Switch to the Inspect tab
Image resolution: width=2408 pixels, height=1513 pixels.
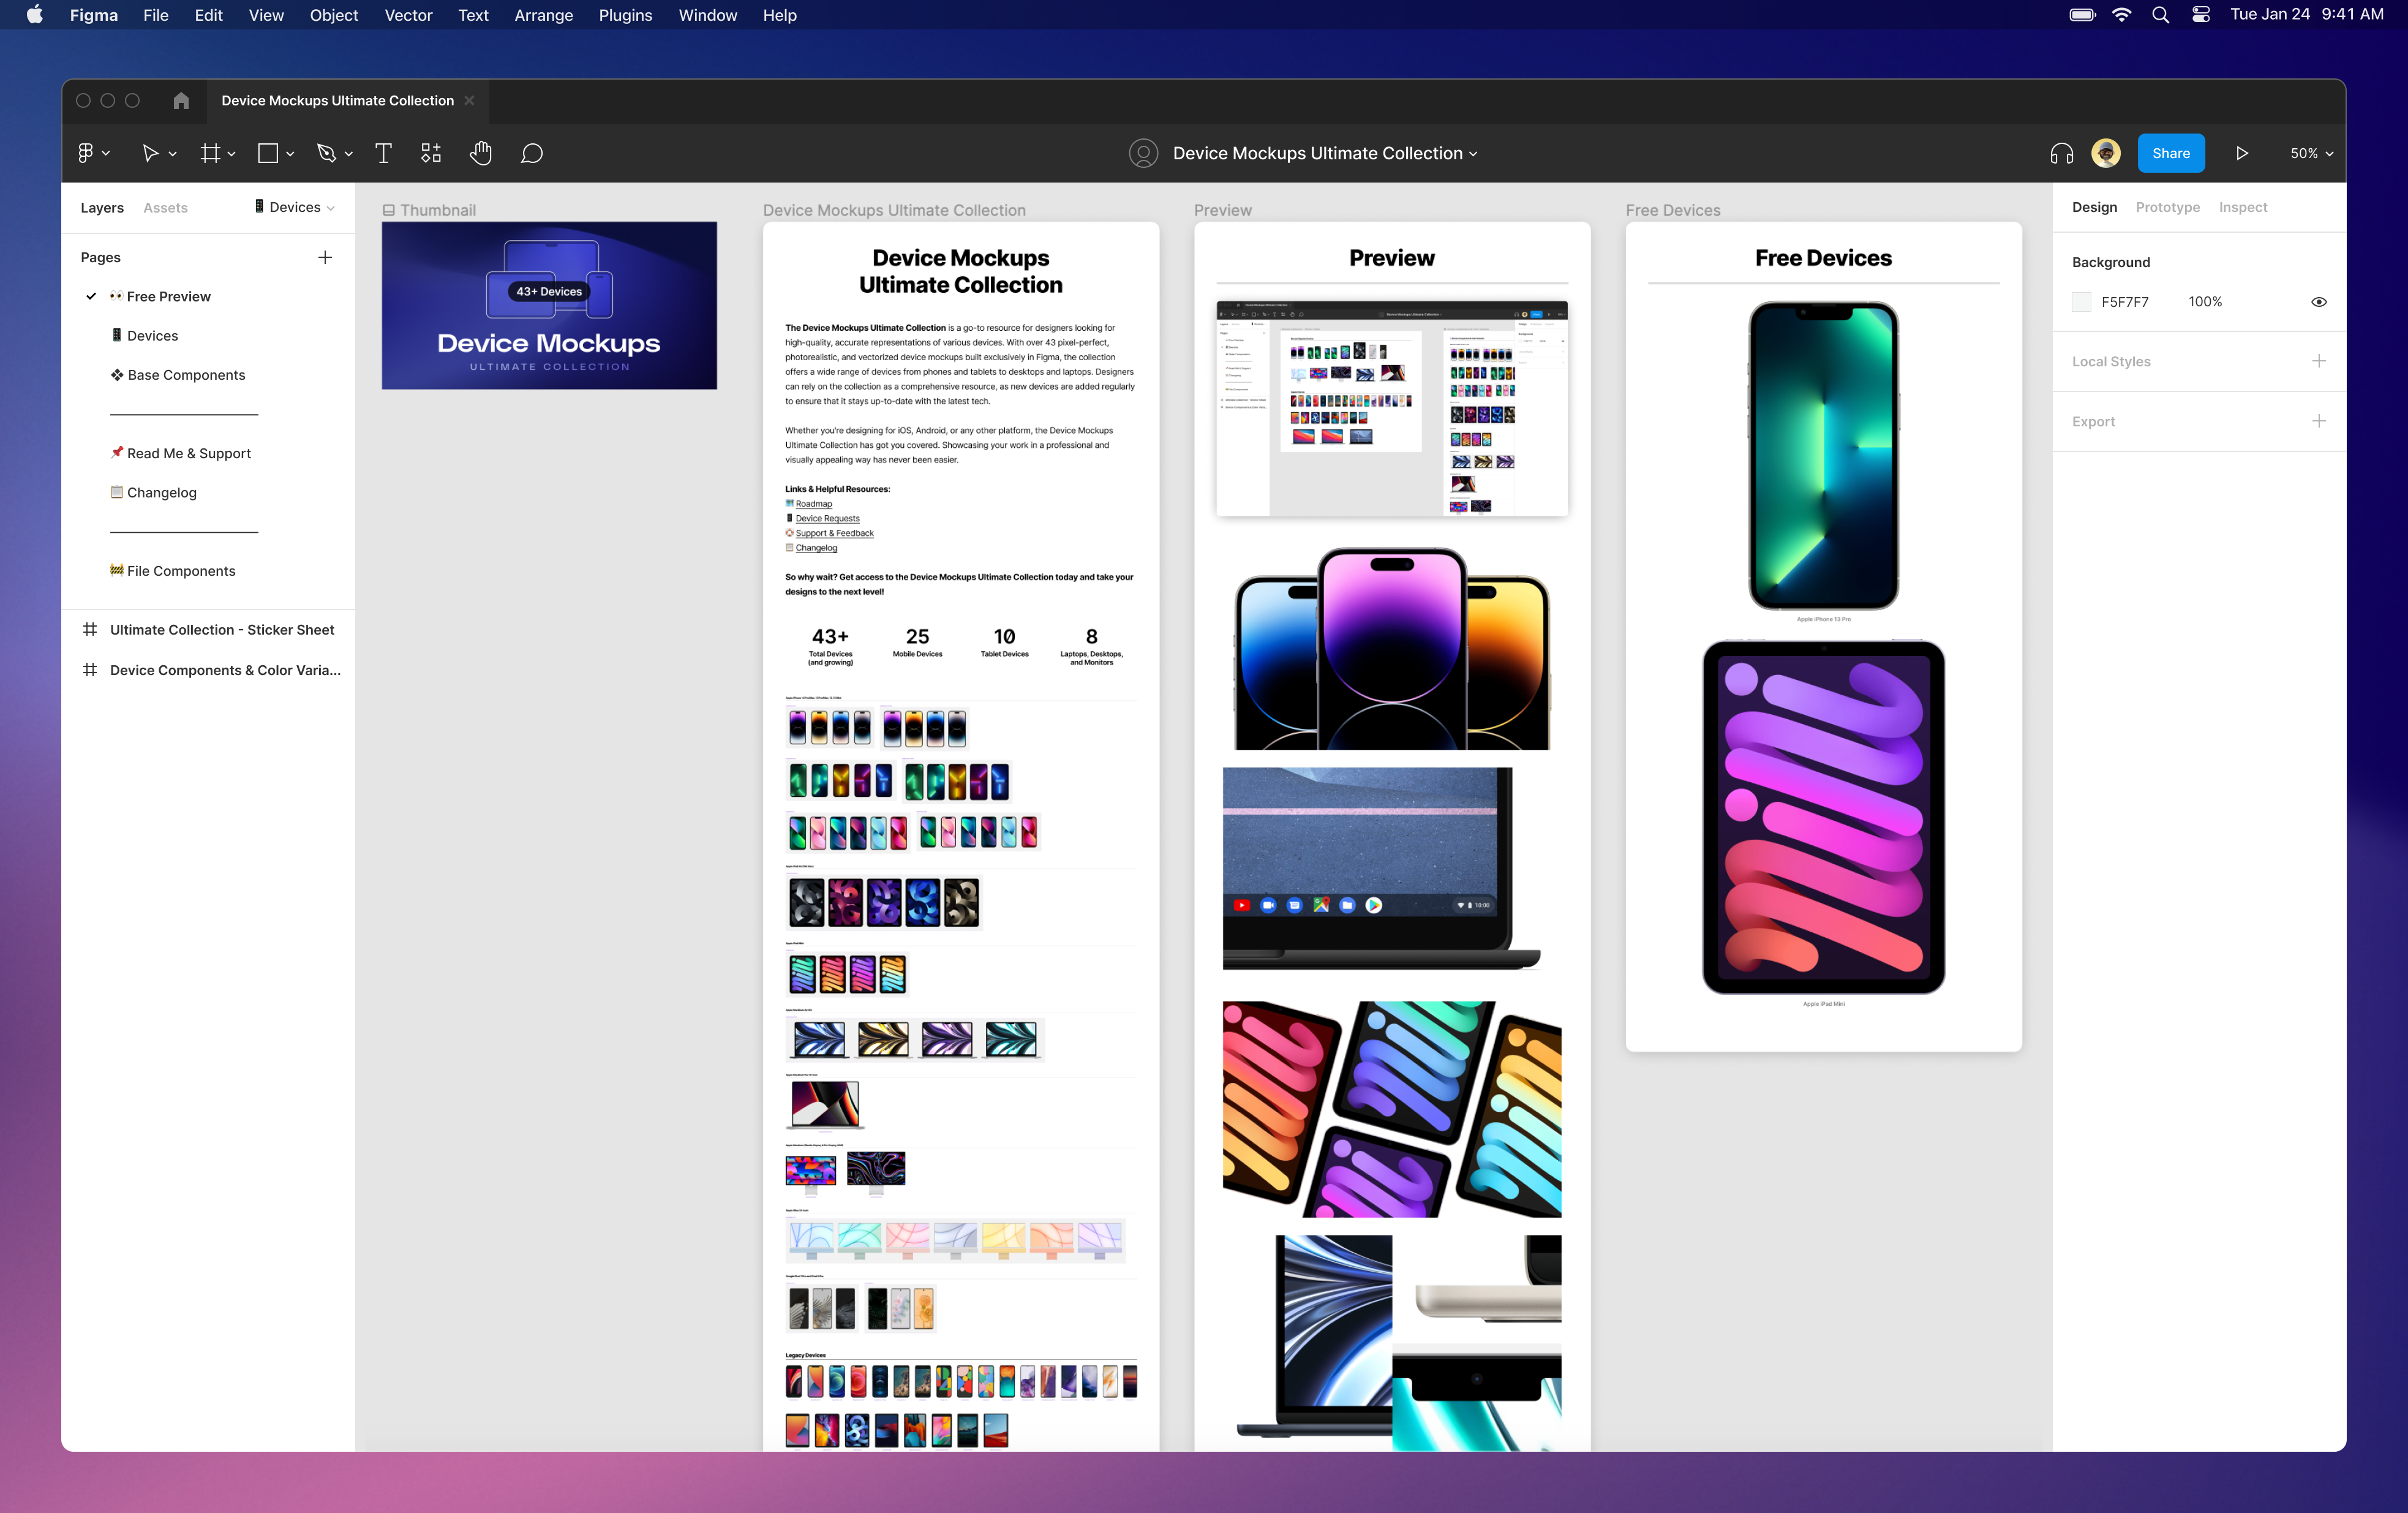click(2242, 207)
